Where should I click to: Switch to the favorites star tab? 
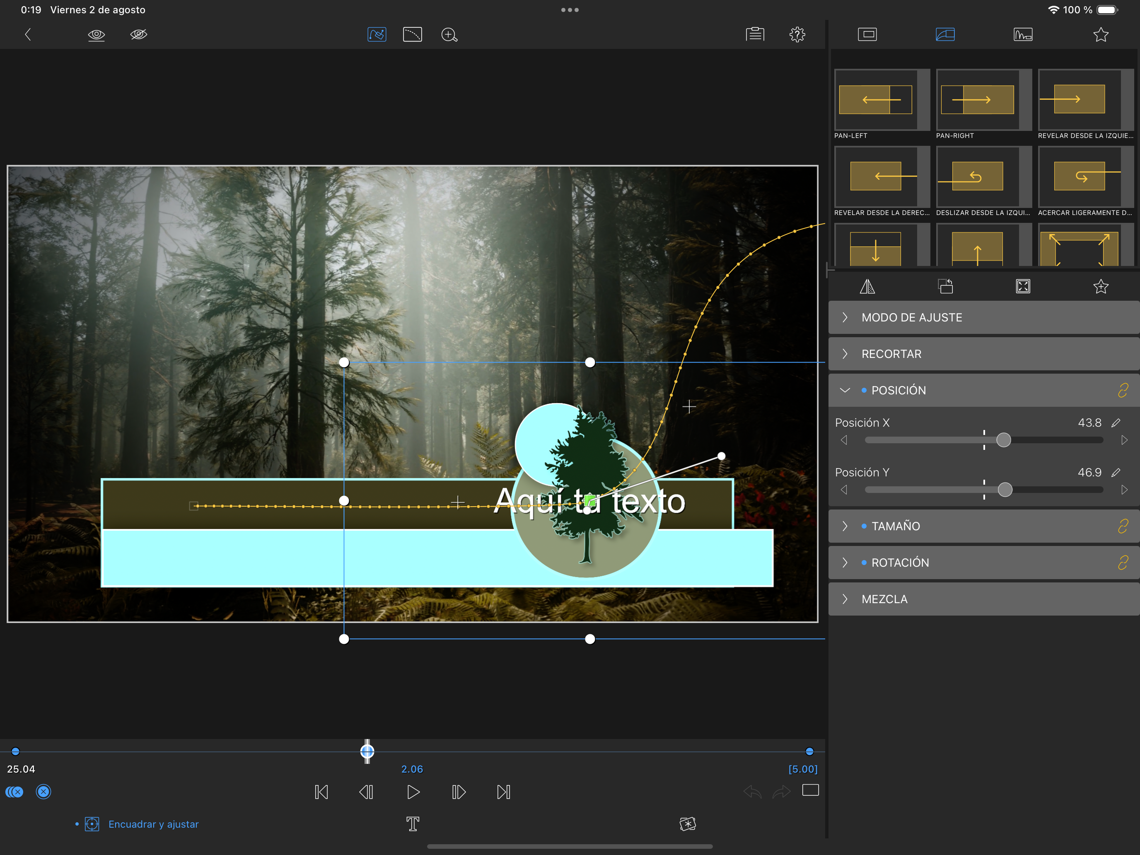pyautogui.click(x=1101, y=34)
